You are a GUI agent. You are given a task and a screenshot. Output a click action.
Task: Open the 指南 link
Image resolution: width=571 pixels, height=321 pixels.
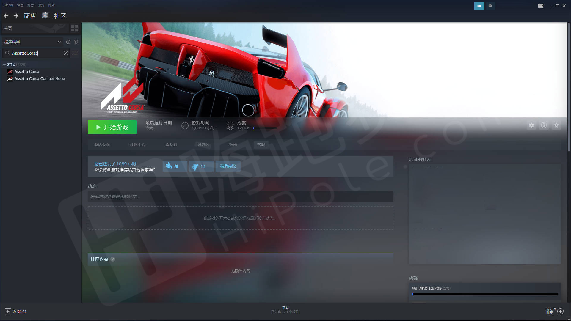pos(233,144)
